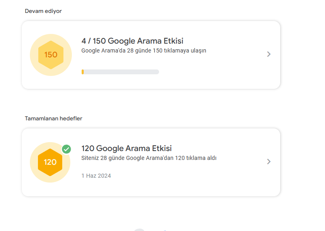
Task: Click the '150' number inside hexagon
Action: tap(51, 55)
